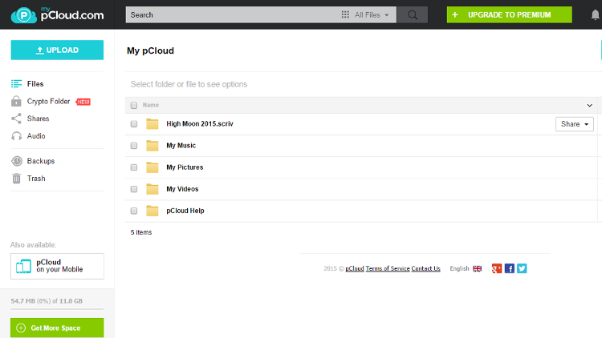This screenshot has width=602, height=338.
Task: Click the 5 items count text
Action: [x=141, y=232]
